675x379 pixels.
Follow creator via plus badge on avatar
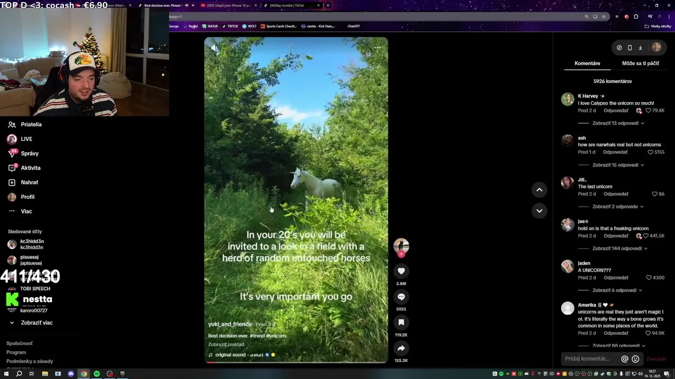[x=401, y=254]
